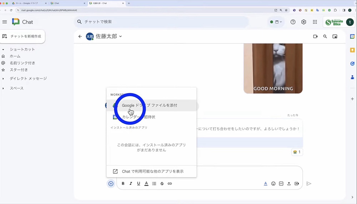Get add-ons with plus icon
Image resolution: width=357 pixels, height=204 pixels.
coord(352,99)
